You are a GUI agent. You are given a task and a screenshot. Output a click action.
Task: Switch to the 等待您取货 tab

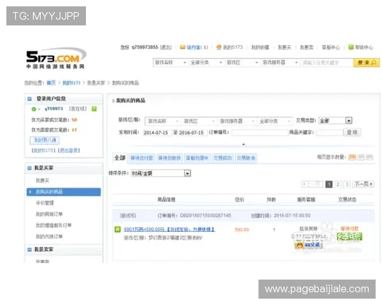(x=169, y=158)
